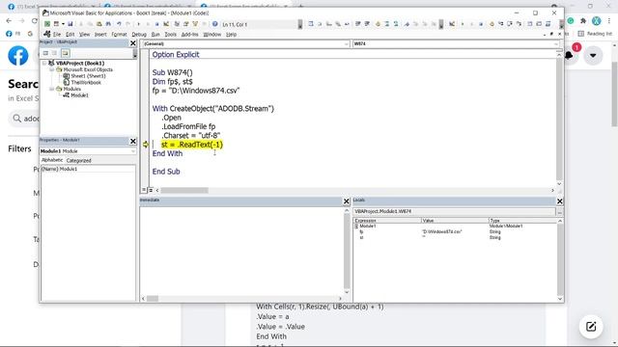Switch to the Alphabetic properties tab
The width and height of the screenshot is (618, 347).
(x=52, y=160)
